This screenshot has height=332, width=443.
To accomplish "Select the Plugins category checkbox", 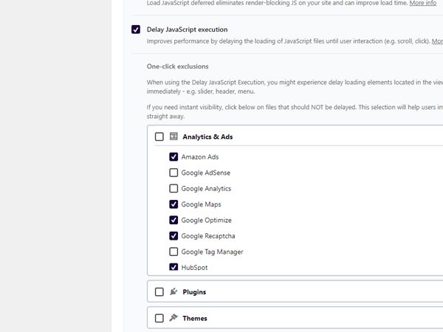I will 159,292.
